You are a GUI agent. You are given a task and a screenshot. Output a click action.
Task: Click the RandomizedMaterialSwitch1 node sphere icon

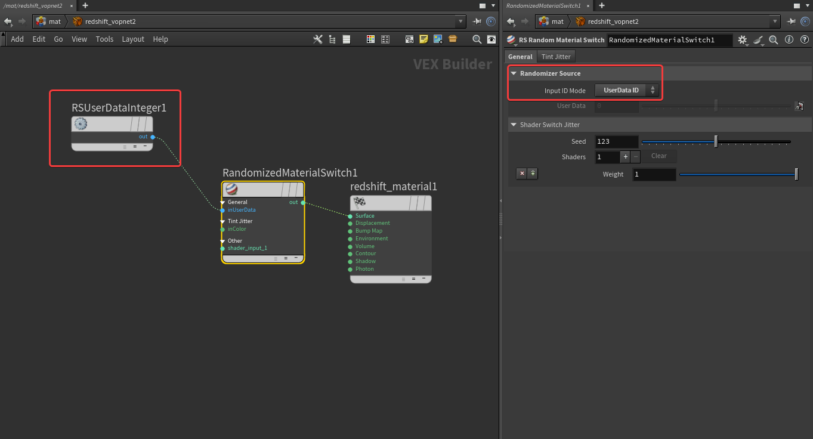click(231, 189)
